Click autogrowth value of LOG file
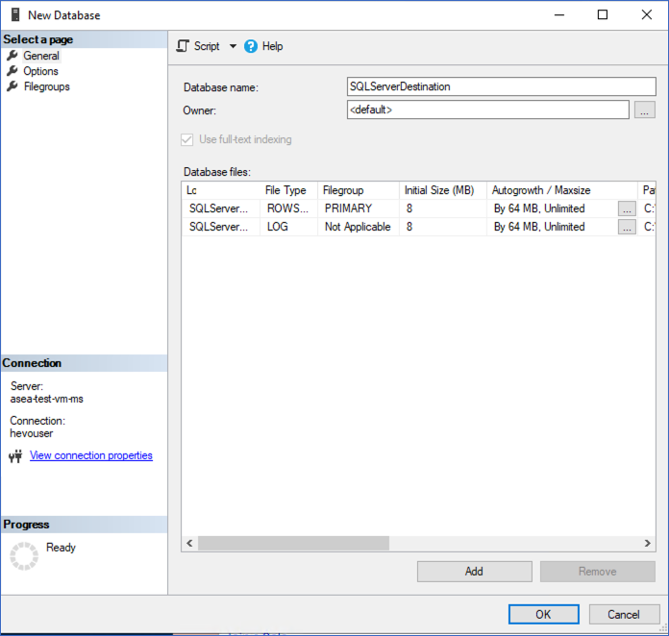 click(539, 227)
